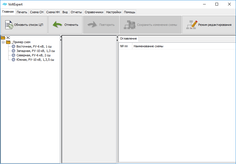Select the ЭС root tree label

8,38
